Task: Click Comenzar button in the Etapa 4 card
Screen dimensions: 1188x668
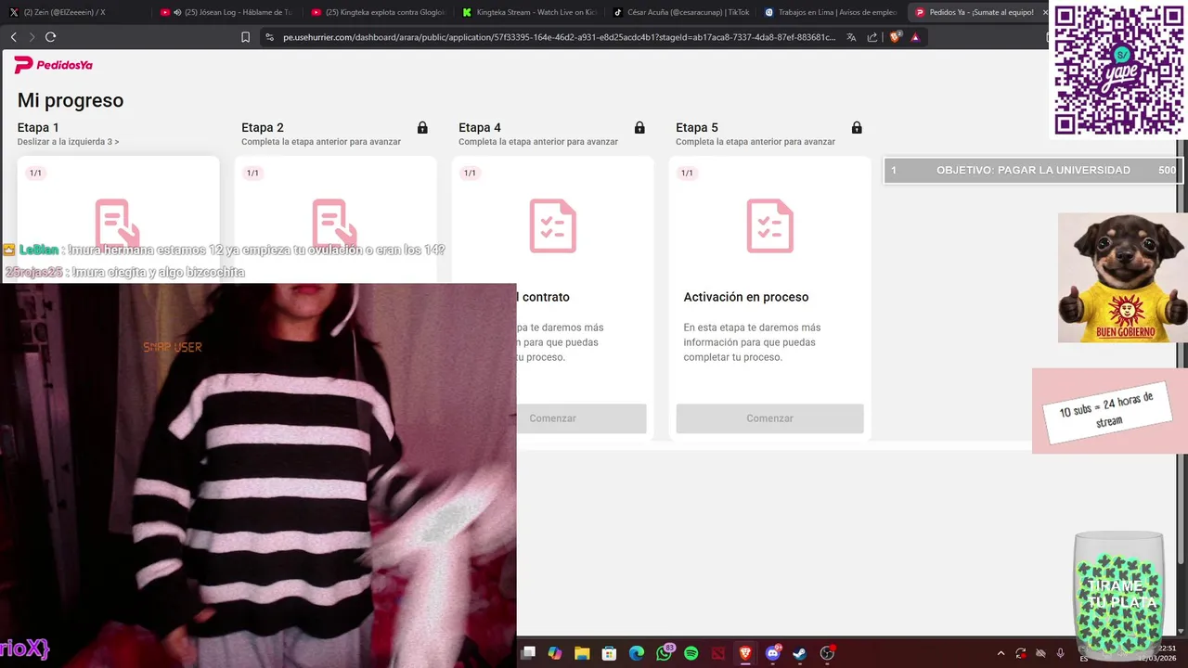Action: 581,418
